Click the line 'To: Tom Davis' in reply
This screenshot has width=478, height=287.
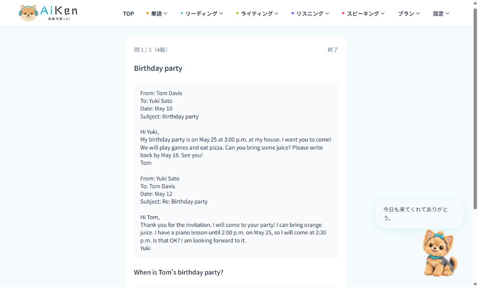tap(158, 186)
